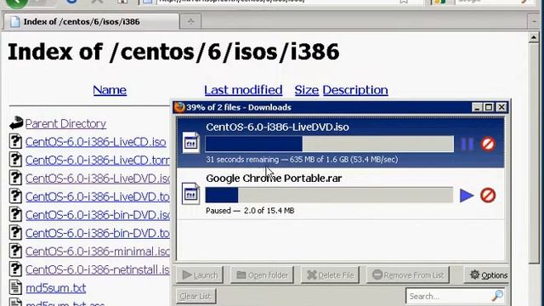Select the CentOS-6.0-i386-LiveDVD.iso download title
The width and height of the screenshot is (544, 306).
278,127
